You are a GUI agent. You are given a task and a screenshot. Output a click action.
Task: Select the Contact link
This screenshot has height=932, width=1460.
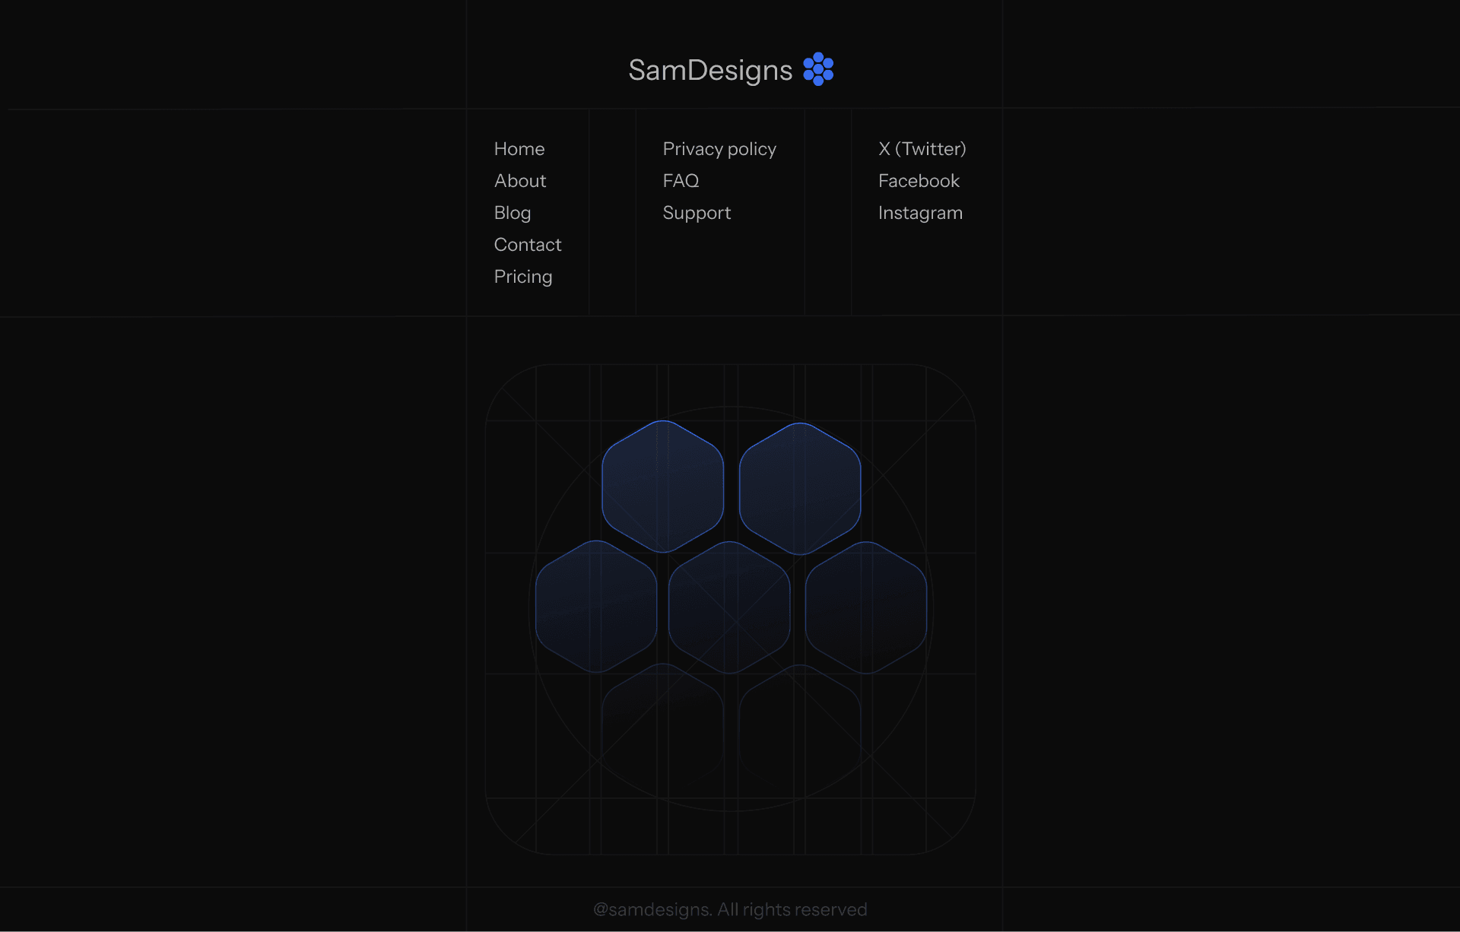click(528, 245)
